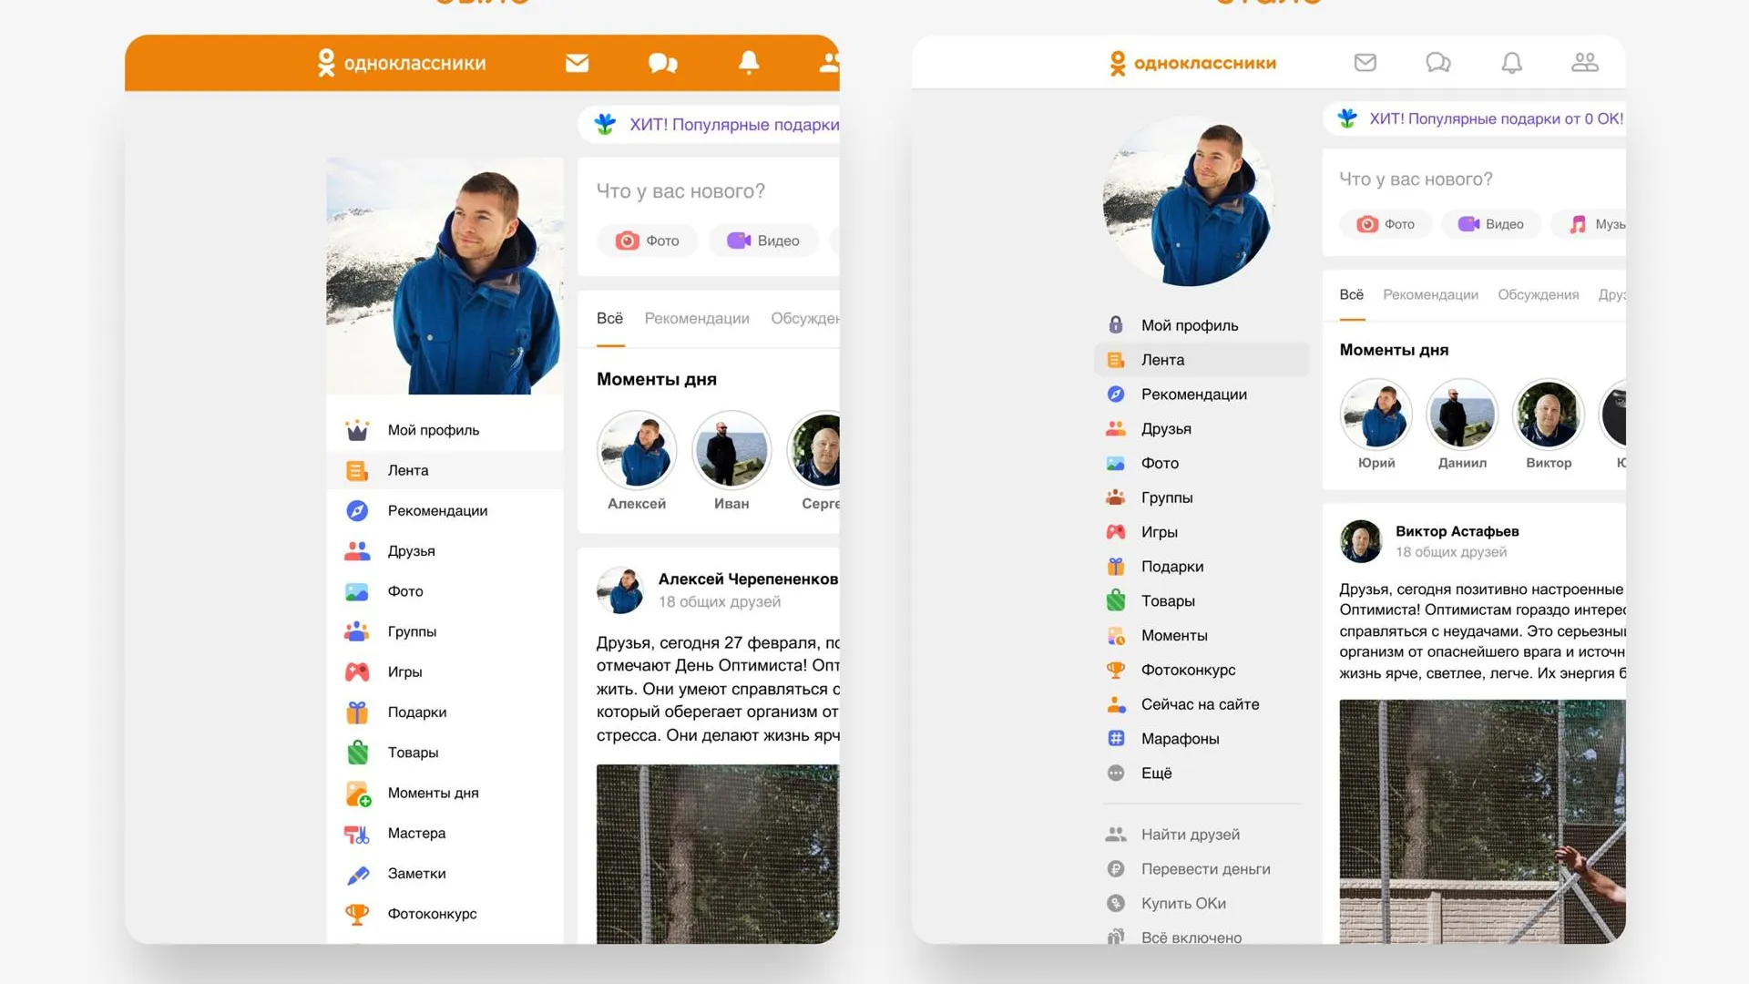Open Юрий's moment in the new design
1749x984 pixels.
(1376, 415)
